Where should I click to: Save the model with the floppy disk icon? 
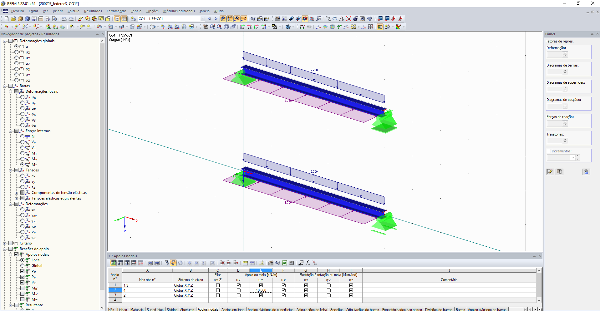34,19
